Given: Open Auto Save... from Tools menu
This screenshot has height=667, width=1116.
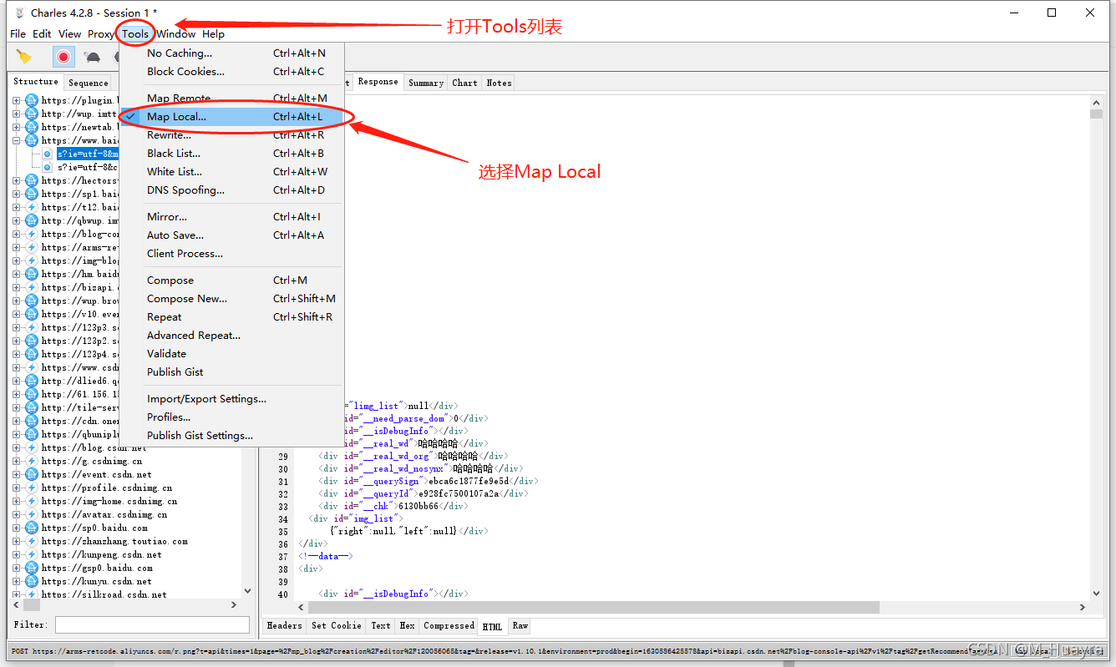Looking at the screenshot, I should [231, 235].
